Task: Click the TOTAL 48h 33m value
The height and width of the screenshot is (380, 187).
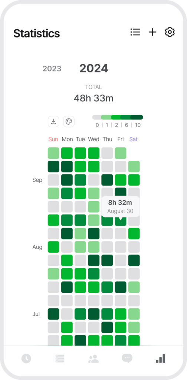Action: coord(93,98)
